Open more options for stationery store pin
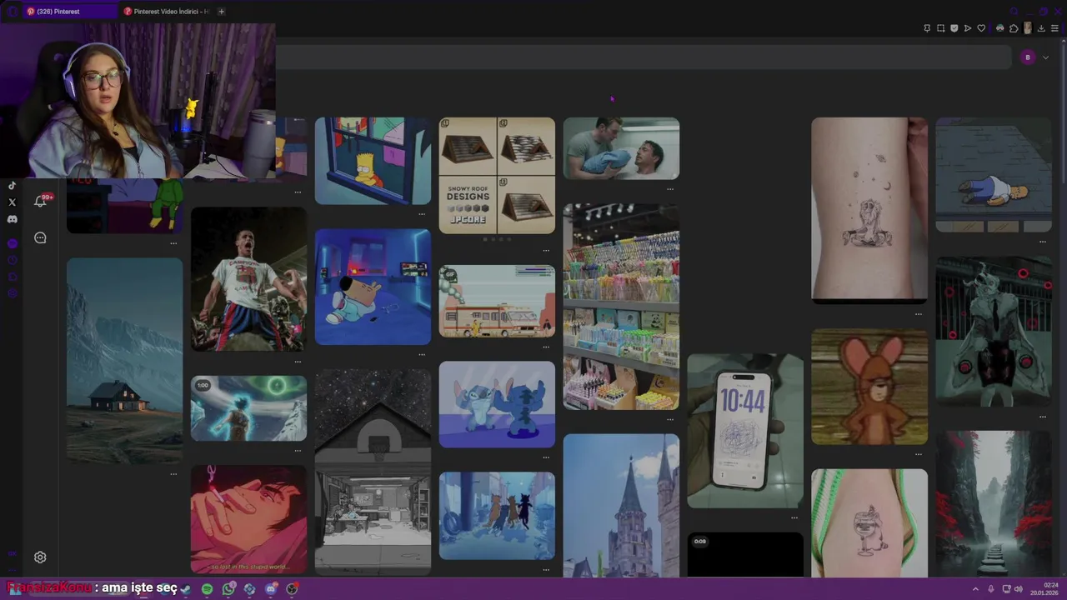Viewport: 1067px width, 600px height. pyautogui.click(x=670, y=420)
